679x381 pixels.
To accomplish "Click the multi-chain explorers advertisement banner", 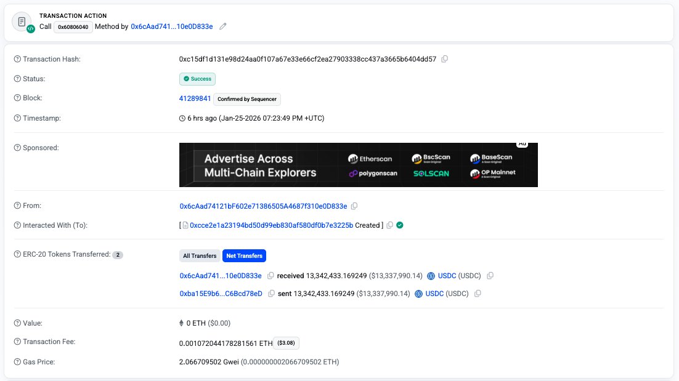I will pos(357,165).
